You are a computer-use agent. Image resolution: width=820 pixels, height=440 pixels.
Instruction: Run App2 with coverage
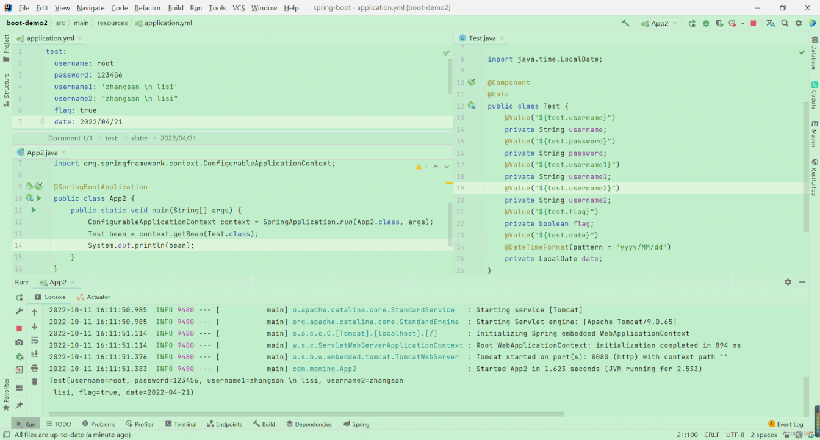click(x=719, y=23)
